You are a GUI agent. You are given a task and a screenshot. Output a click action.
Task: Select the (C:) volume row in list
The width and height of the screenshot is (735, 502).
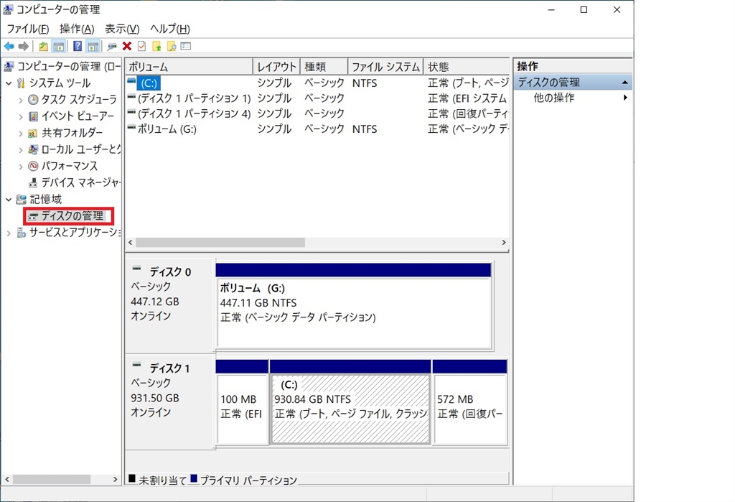click(317, 83)
